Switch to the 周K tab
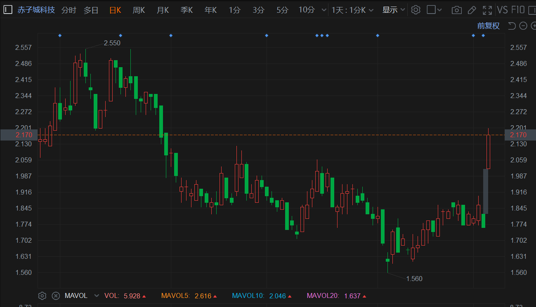Screen dimensions: 536x307 139,10
